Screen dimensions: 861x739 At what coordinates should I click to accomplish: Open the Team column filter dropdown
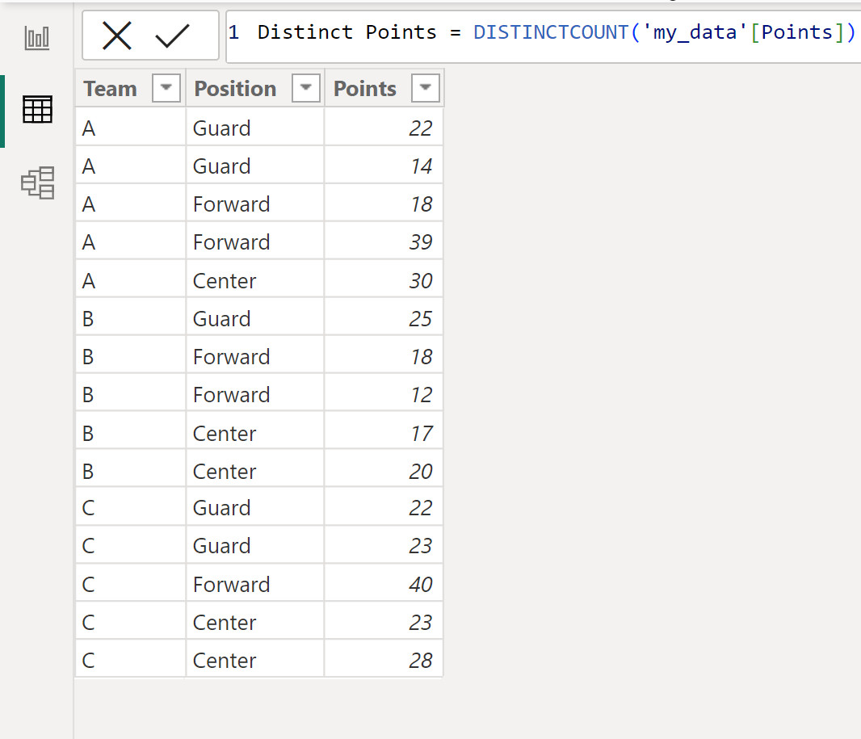(x=166, y=87)
